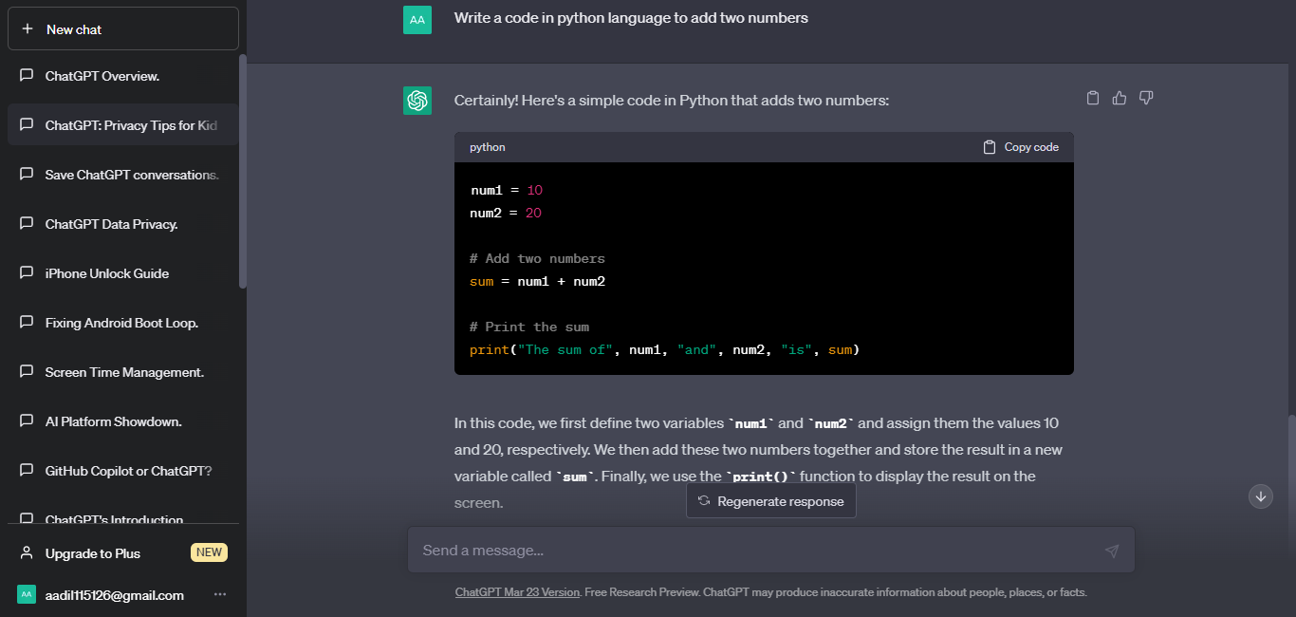Screen dimensions: 1296x617
Task: Click the plus icon for New chat
Action: pos(28,29)
